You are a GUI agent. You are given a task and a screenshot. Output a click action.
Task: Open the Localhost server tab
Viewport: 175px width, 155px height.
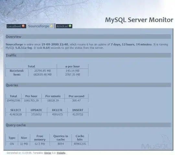tap(16, 26)
